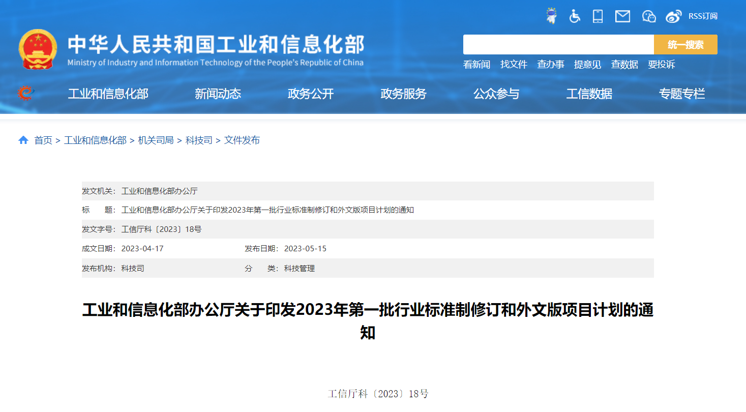Open the RSS订阅 link

coord(703,16)
